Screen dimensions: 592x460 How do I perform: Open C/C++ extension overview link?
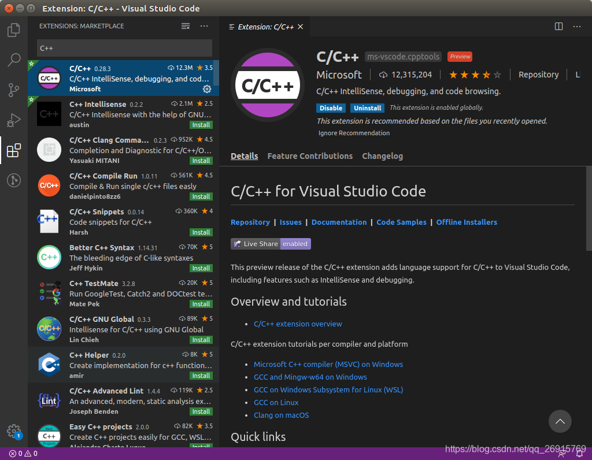(298, 324)
